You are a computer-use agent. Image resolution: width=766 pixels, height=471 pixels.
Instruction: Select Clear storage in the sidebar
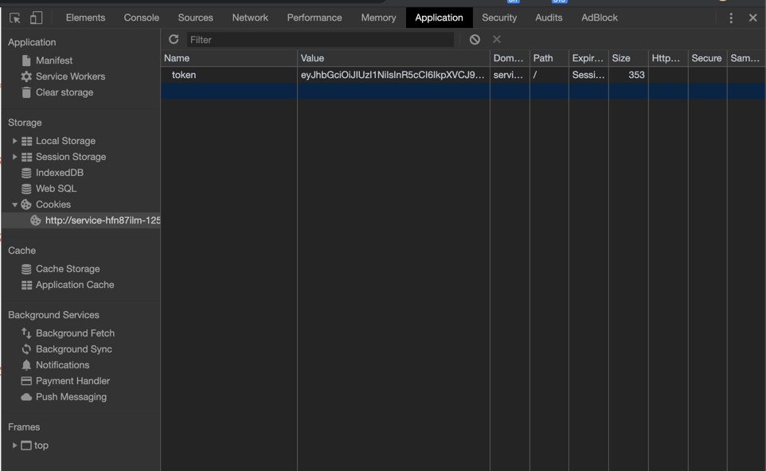[x=64, y=92]
